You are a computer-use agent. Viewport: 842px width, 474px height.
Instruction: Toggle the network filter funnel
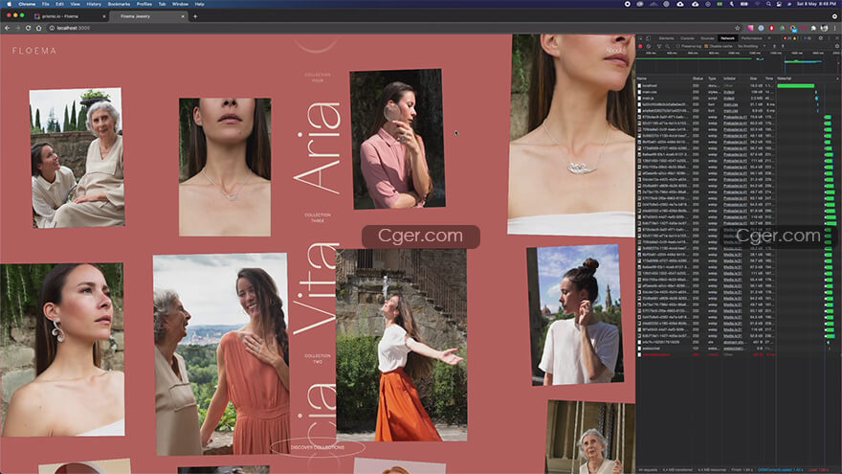pyautogui.click(x=659, y=46)
